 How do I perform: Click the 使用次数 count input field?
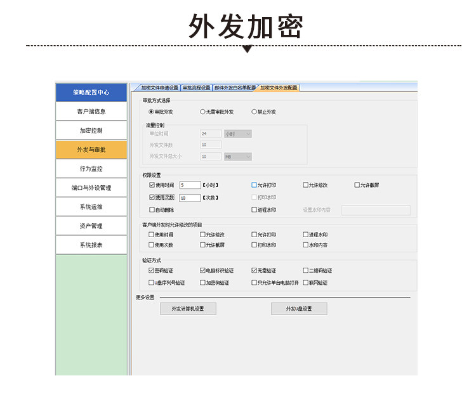pyautogui.click(x=190, y=198)
